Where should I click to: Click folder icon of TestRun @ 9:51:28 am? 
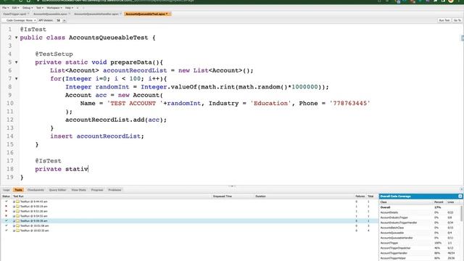[x=17, y=211]
